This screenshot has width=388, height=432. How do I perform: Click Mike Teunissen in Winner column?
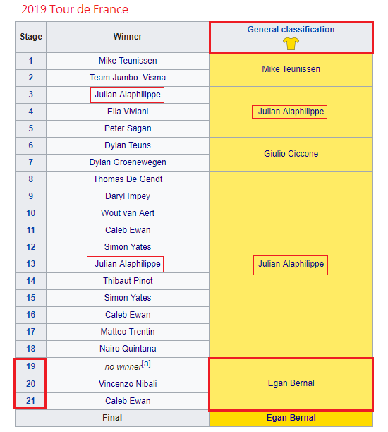point(128,61)
